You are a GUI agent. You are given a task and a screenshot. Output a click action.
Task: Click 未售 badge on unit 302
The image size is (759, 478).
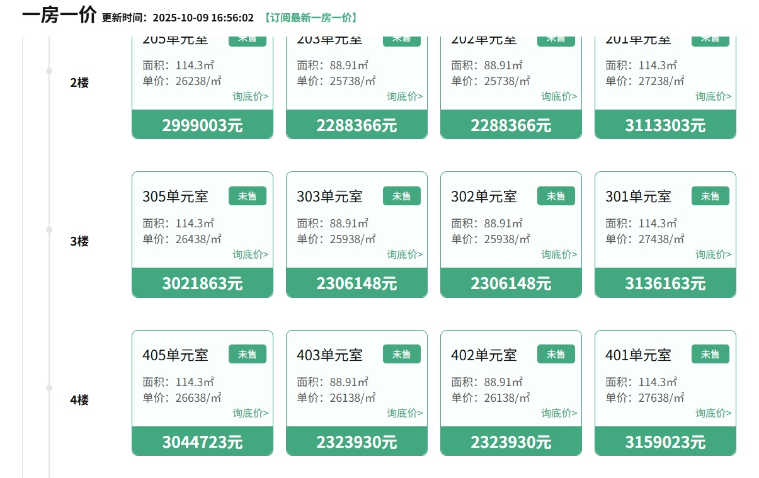click(556, 196)
